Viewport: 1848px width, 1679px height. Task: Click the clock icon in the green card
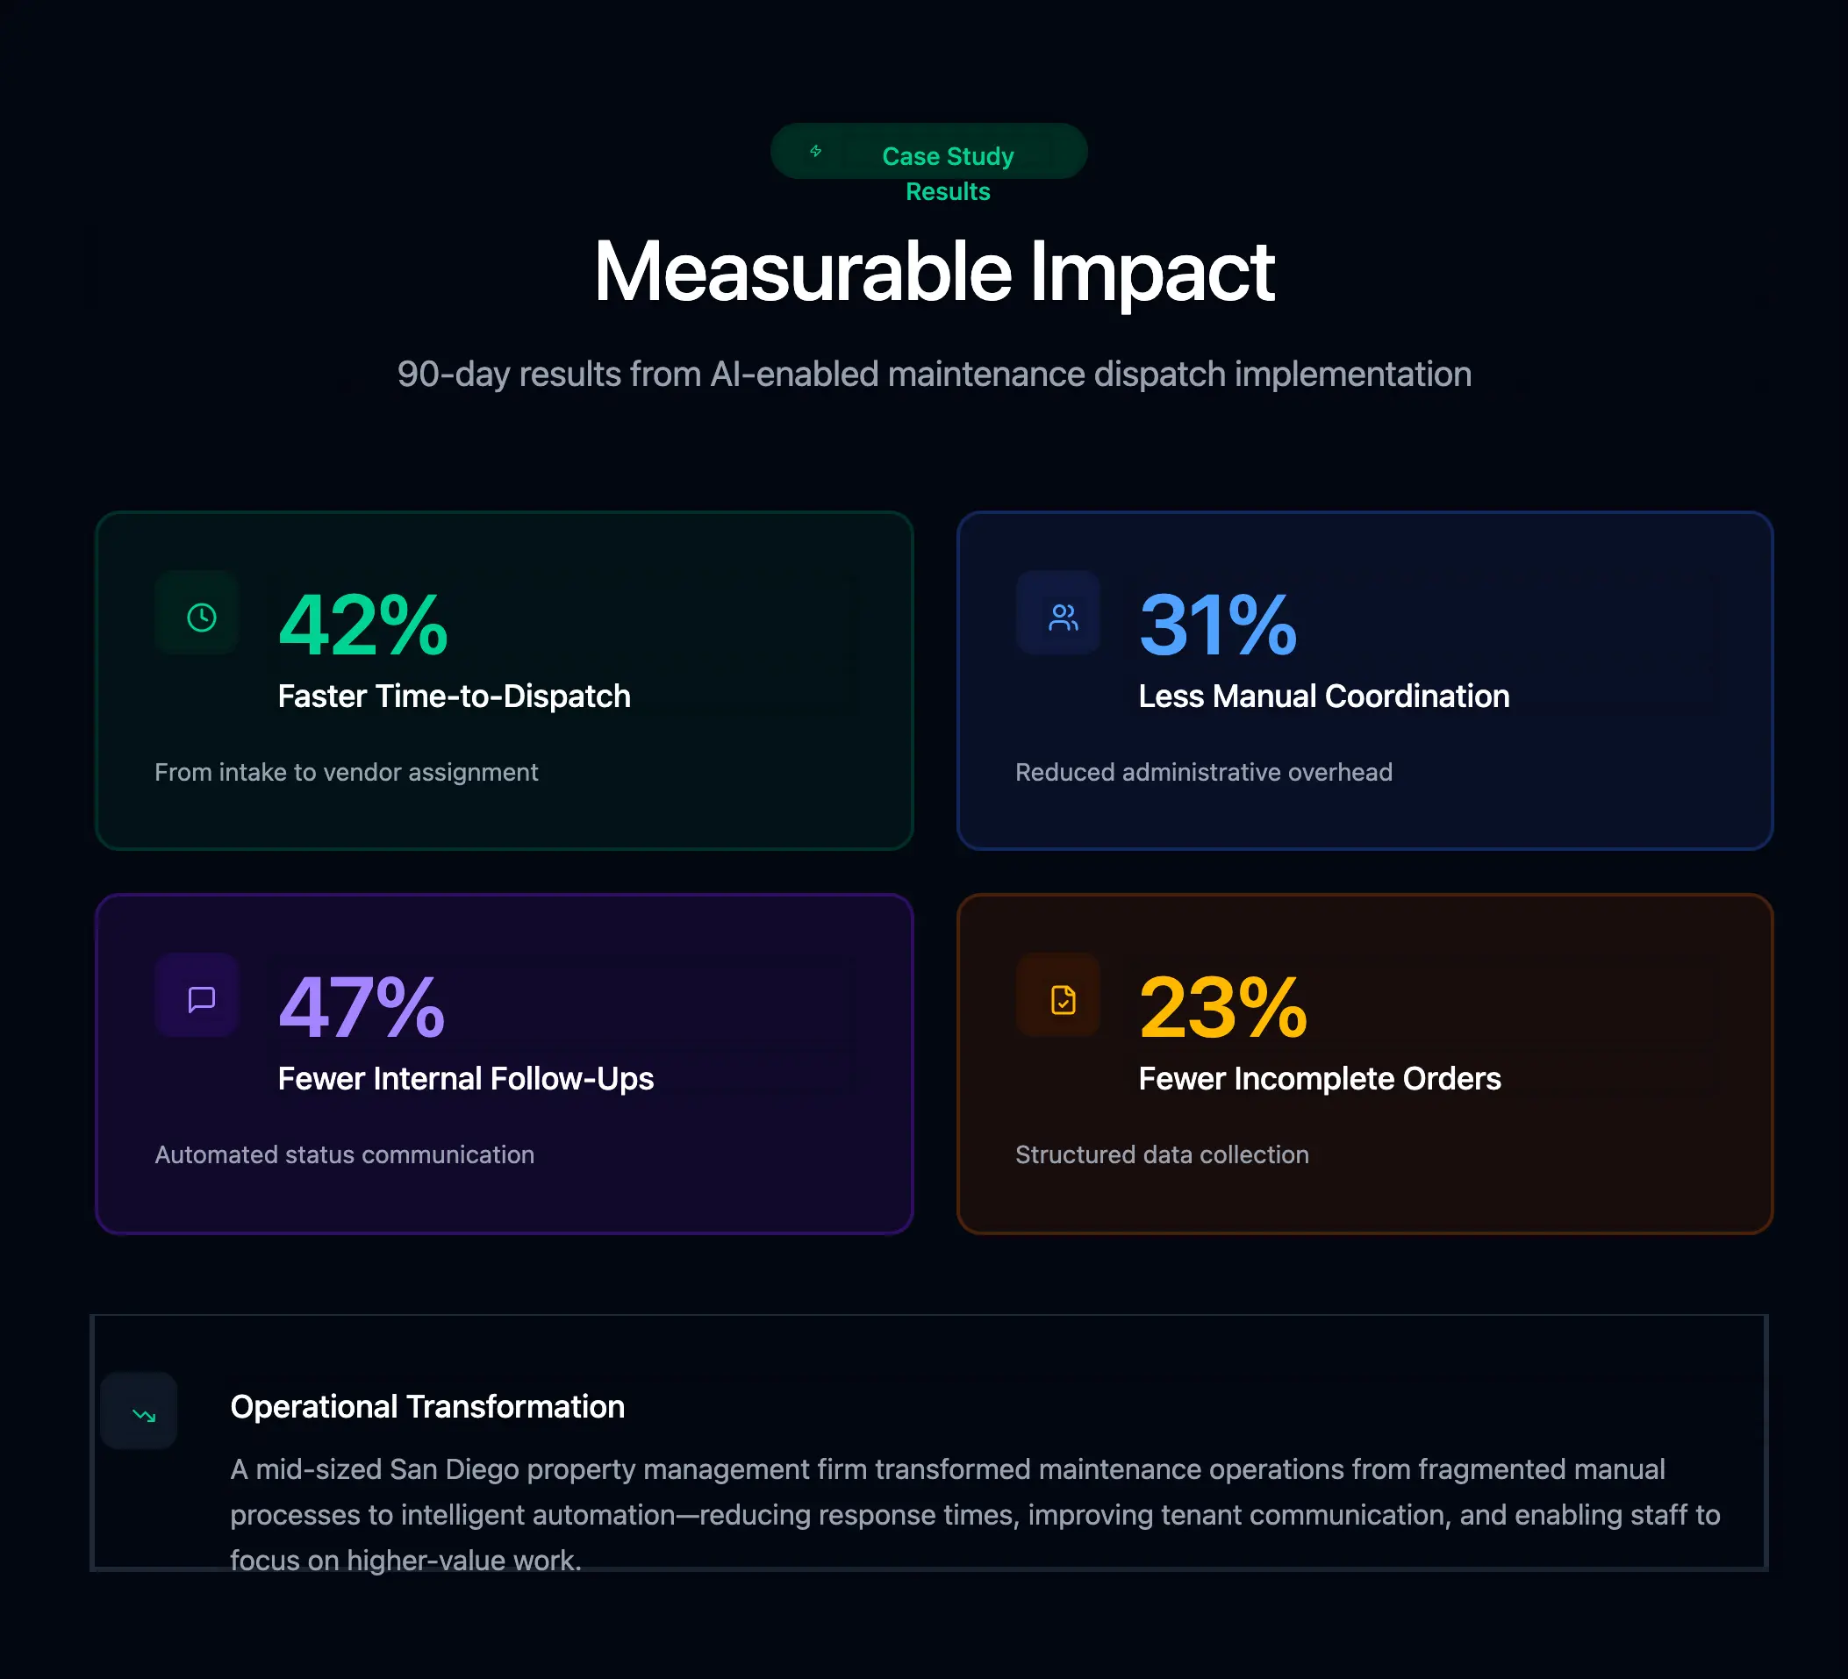pyautogui.click(x=202, y=617)
